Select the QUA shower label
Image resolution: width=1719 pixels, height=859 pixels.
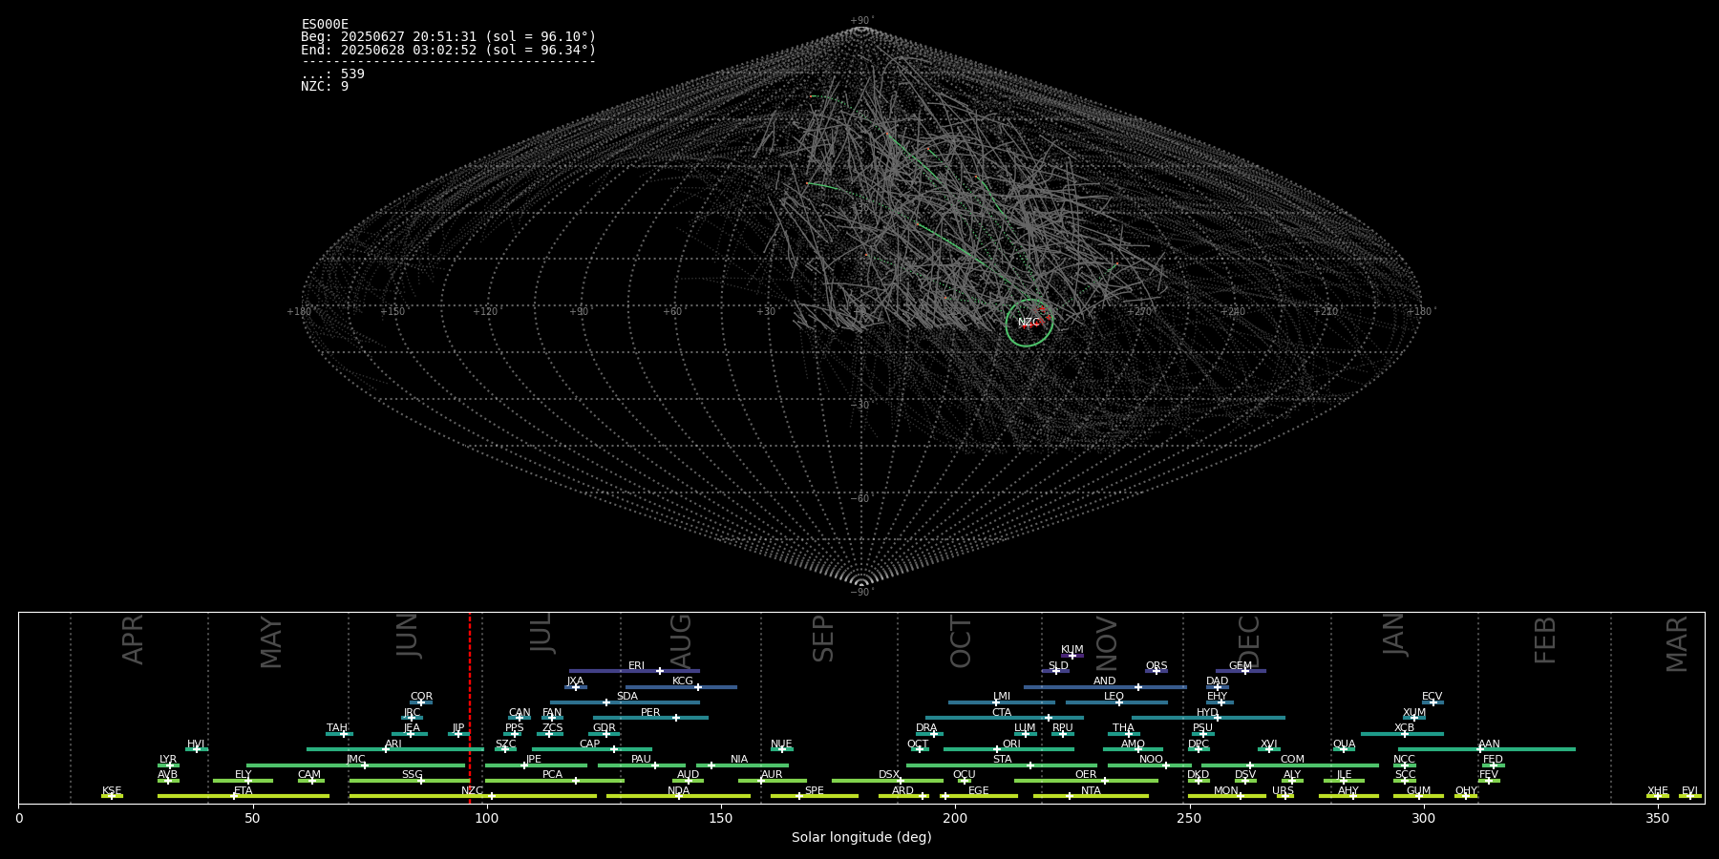[x=1345, y=744]
